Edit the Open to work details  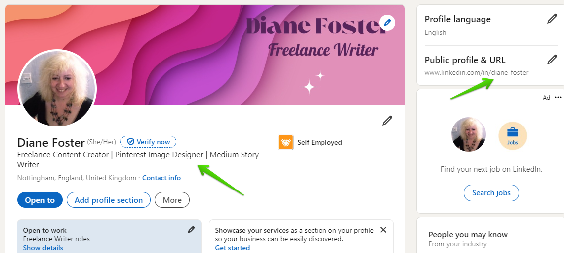pyautogui.click(x=191, y=230)
